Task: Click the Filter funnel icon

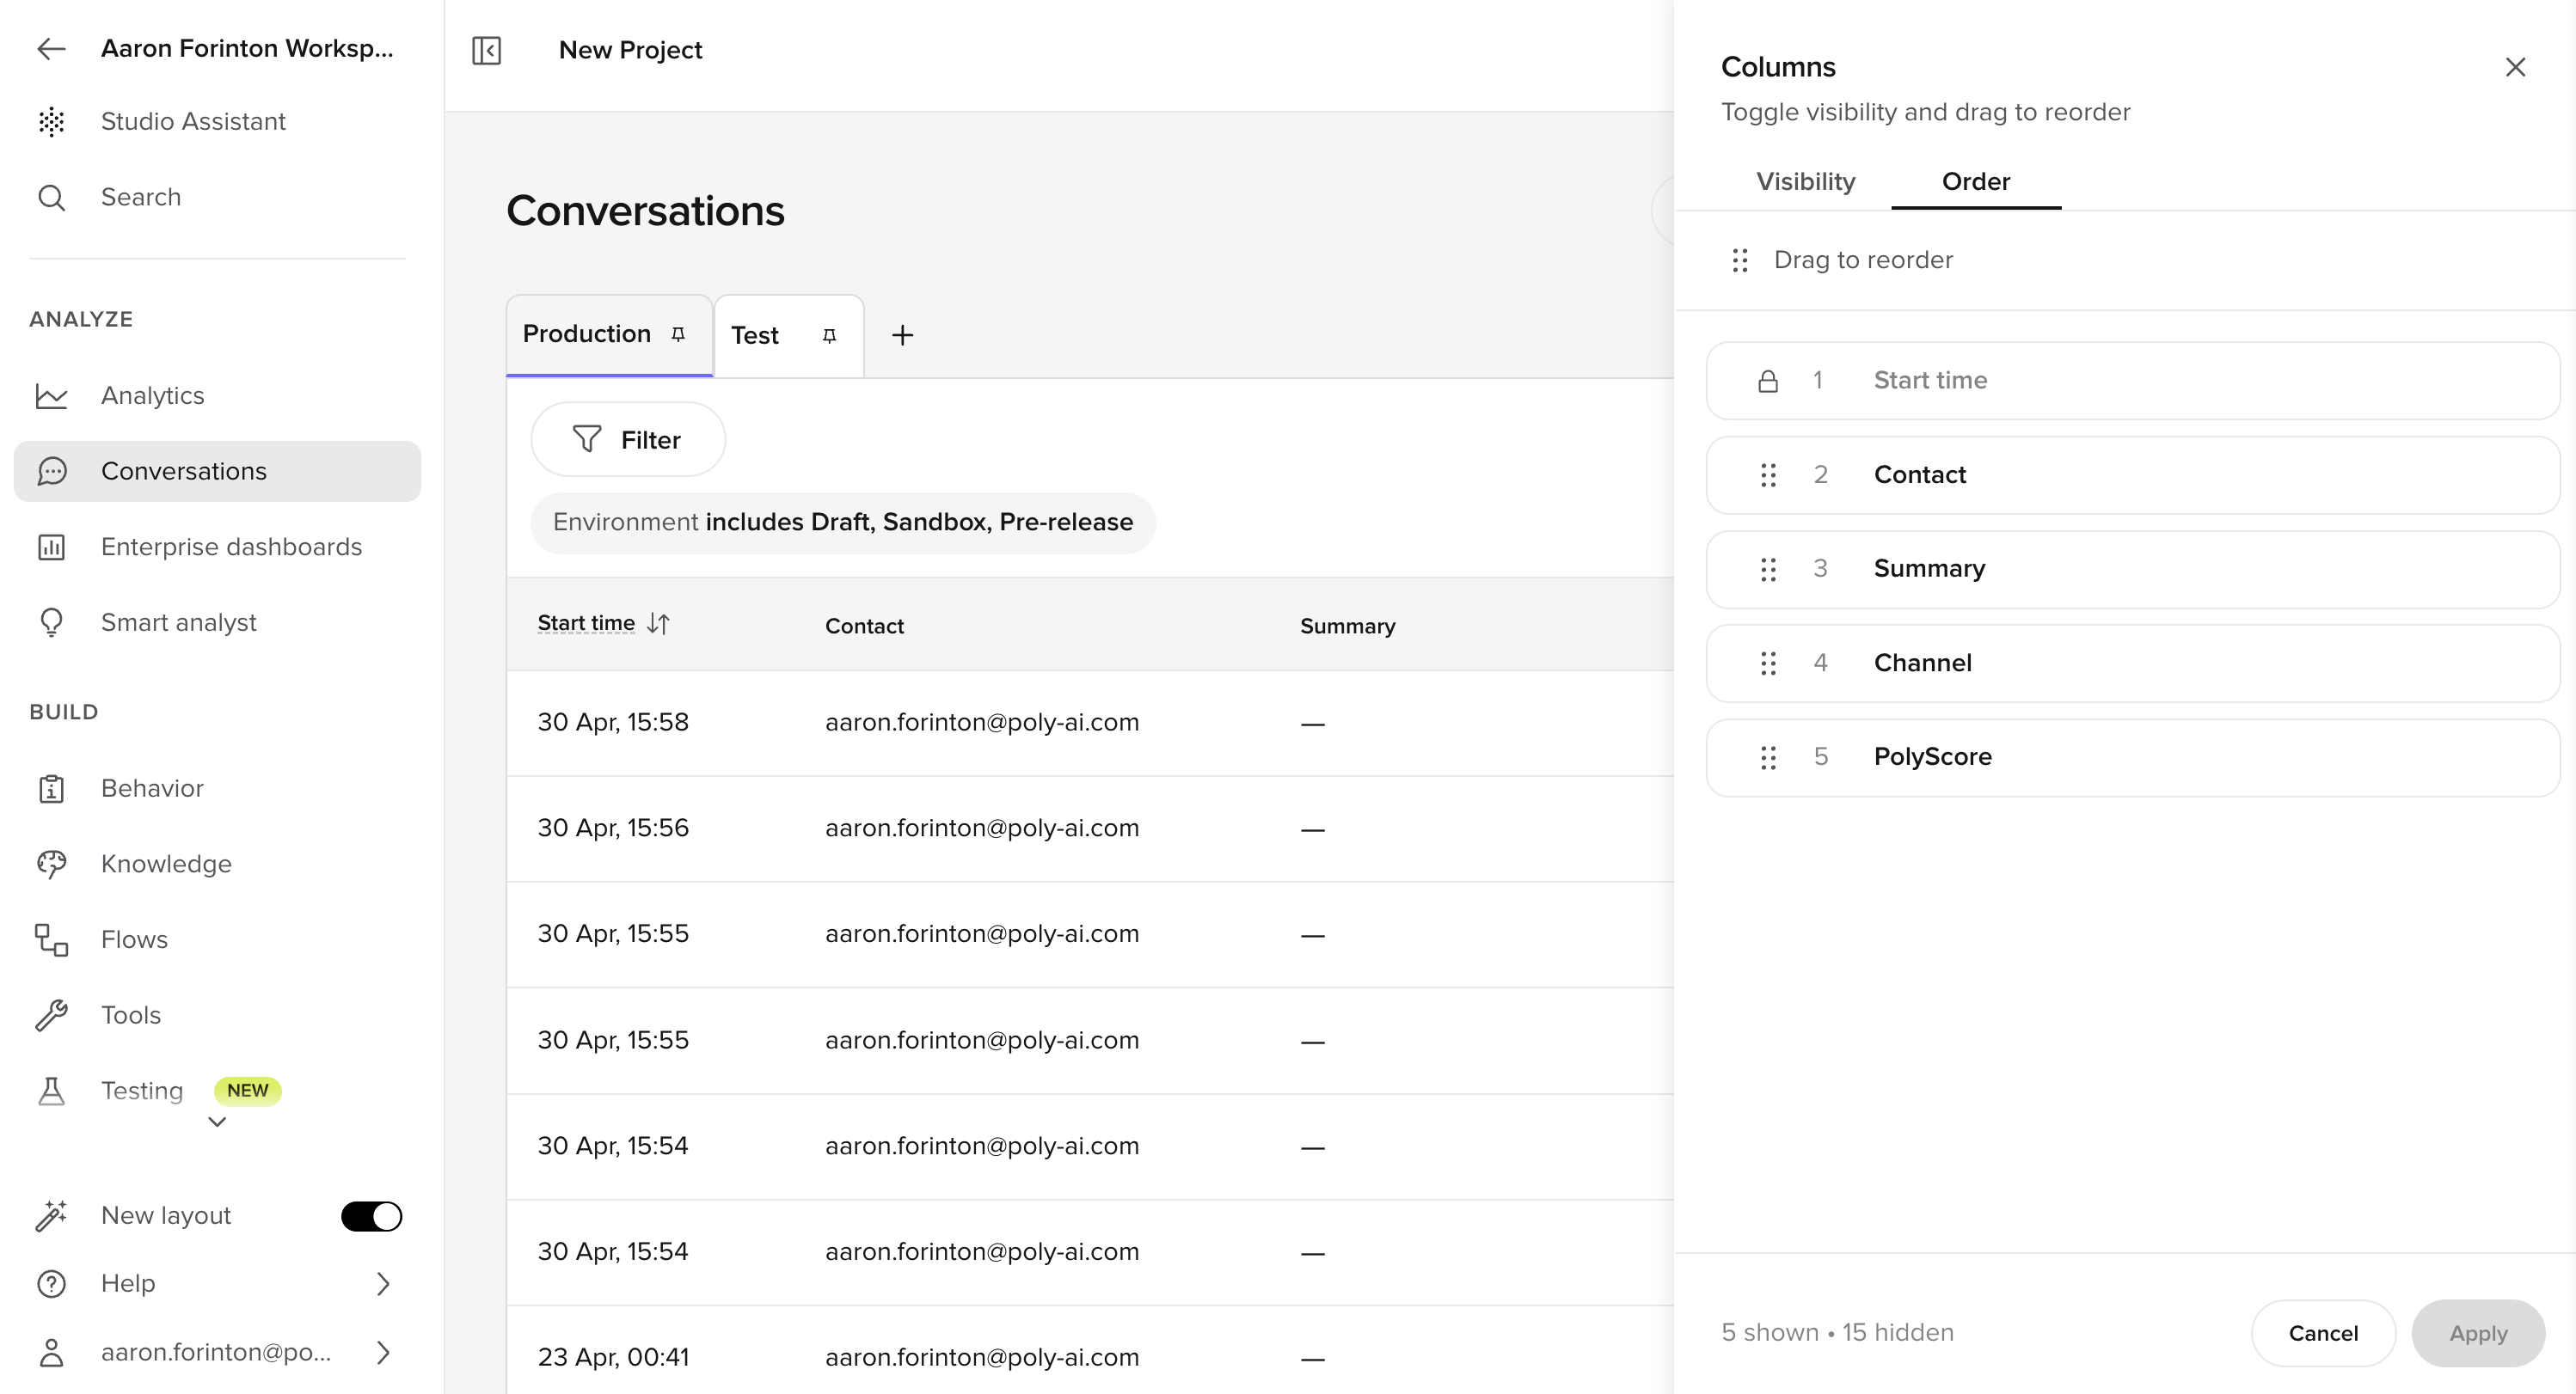Action: coord(587,440)
